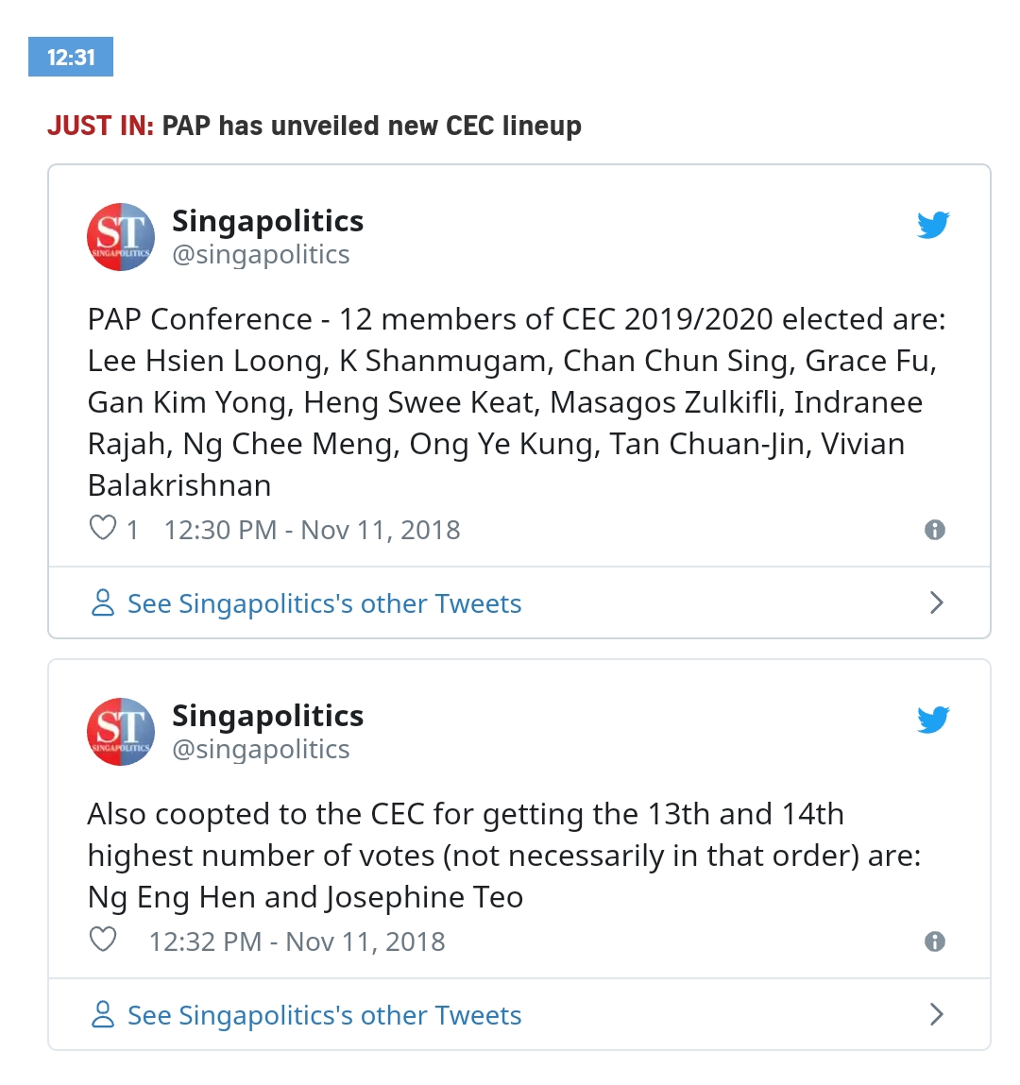Open the '12:32 PM - Nov 11, 2018' timestamp
Viewport: 1020px width, 1085px height.
point(297,942)
